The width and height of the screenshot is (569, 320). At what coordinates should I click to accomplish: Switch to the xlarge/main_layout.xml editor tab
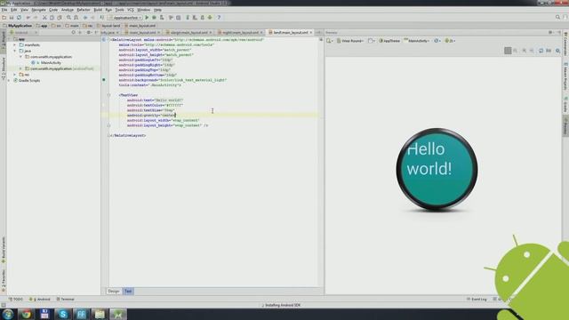[188, 33]
